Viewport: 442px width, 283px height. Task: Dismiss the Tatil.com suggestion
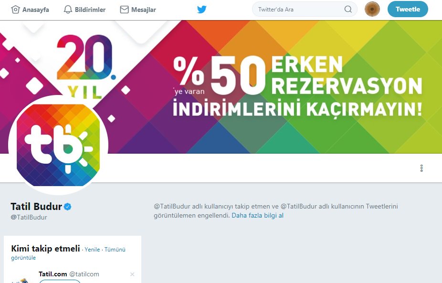point(132,274)
